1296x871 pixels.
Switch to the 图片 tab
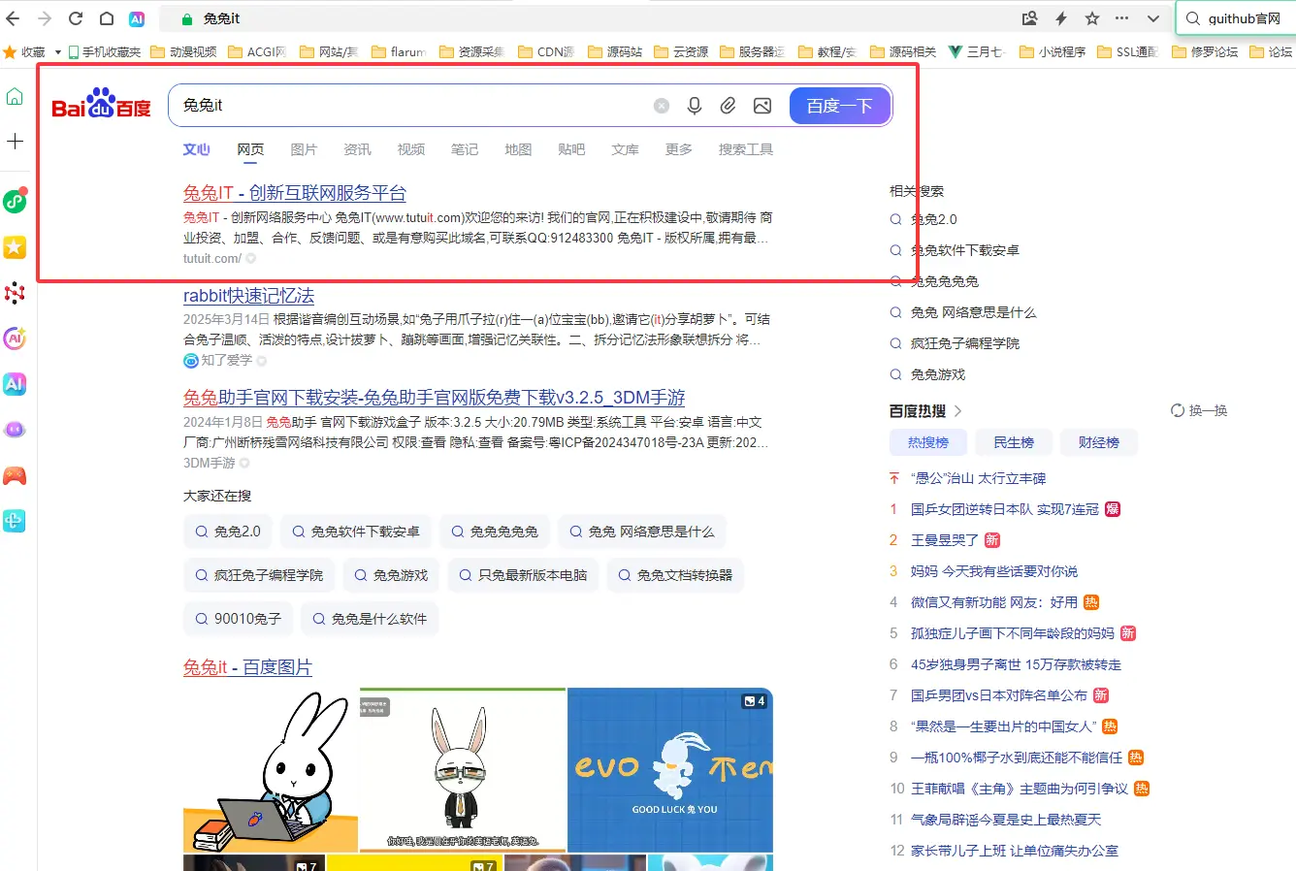click(x=304, y=149)
